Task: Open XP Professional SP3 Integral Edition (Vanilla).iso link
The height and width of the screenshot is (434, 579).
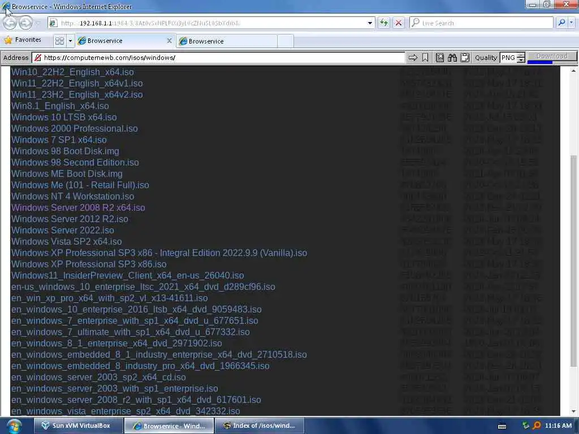Action: pos(159,253)
